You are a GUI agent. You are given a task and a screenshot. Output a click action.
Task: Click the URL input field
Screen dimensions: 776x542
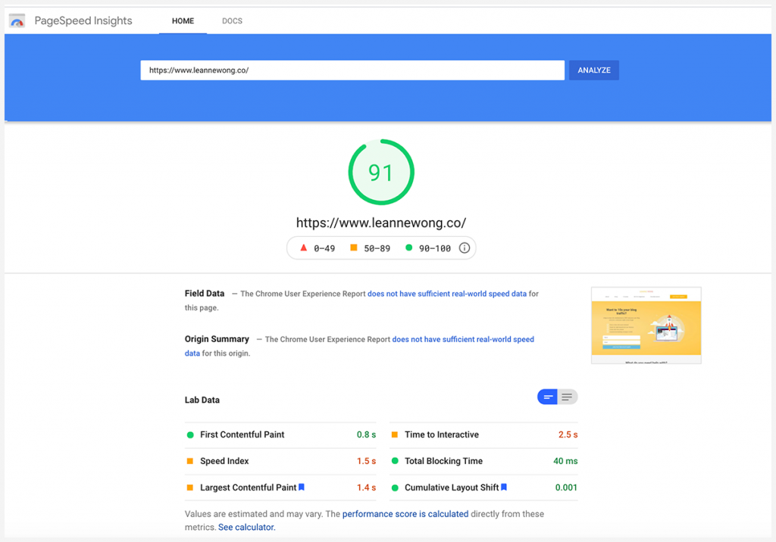click(x=352, y=70)
